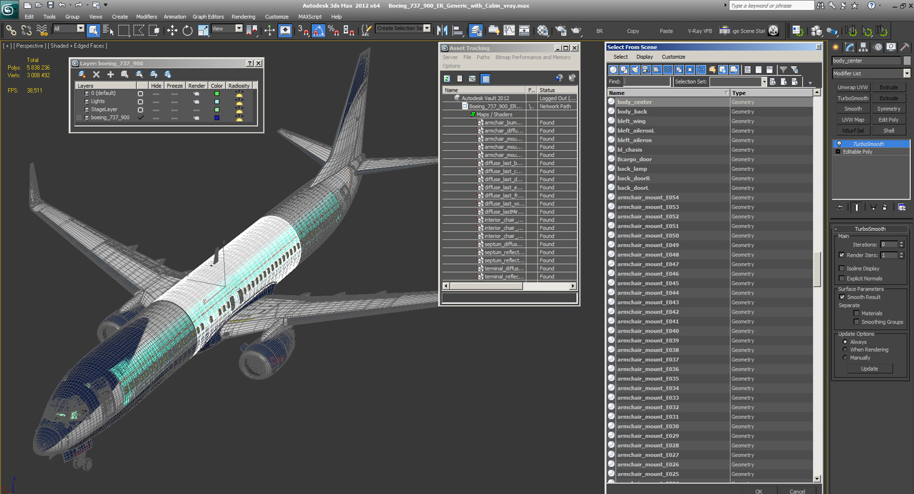The width and height of the screenshot is (914, 494).
Task: Enable Separate by Smoothing Groups checkbox
Action: (x=857, y=322)
